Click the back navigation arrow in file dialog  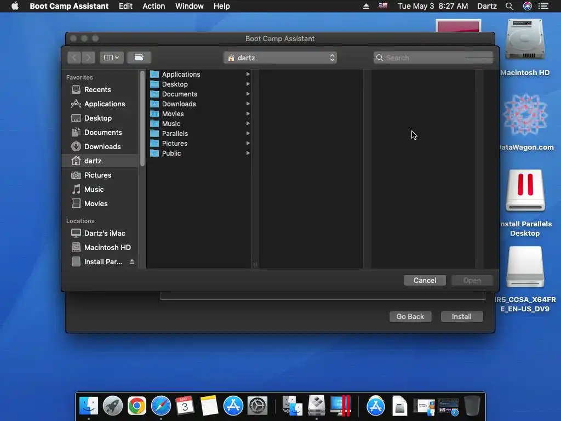click(74, 57)
